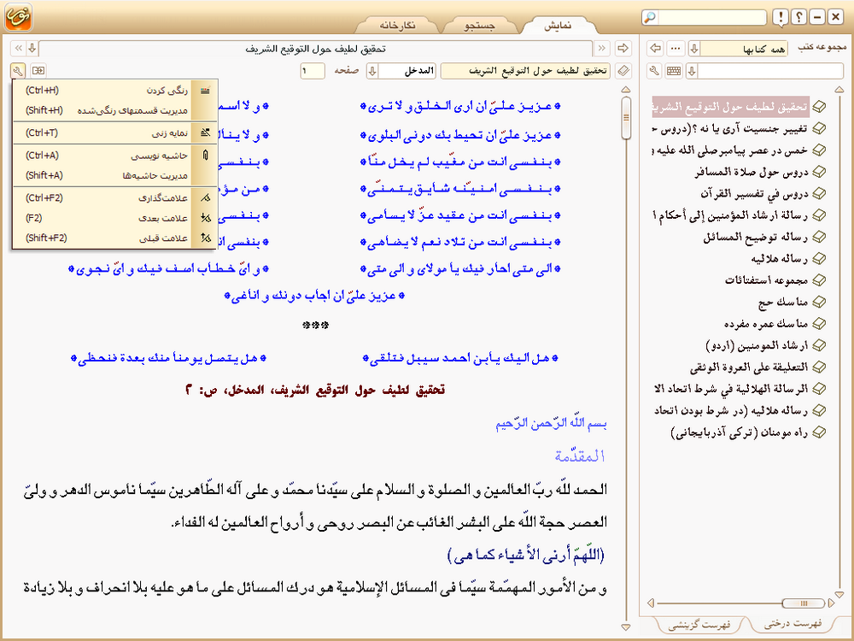854x641 pixels.
Task: Click the bookmark icon beside علامت‌گذاری
Action: pyautogui.click(x=205, y=198)
